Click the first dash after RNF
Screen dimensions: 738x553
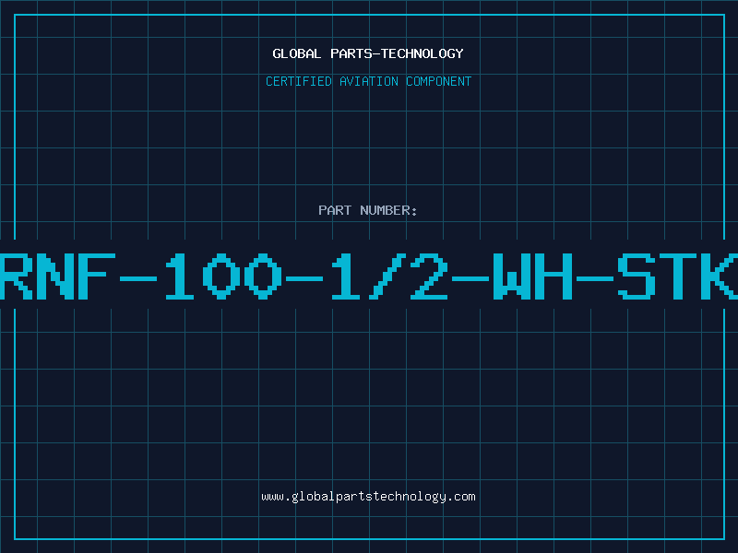pos(137,278)
